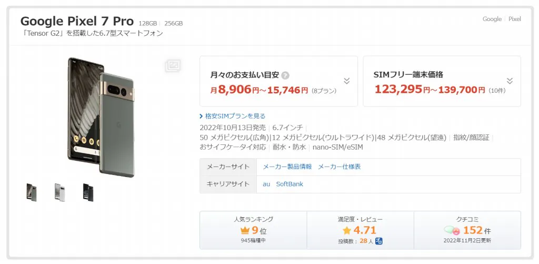Expand the SIM-free device price panel

pyautogui.click(x=510, y=81)
